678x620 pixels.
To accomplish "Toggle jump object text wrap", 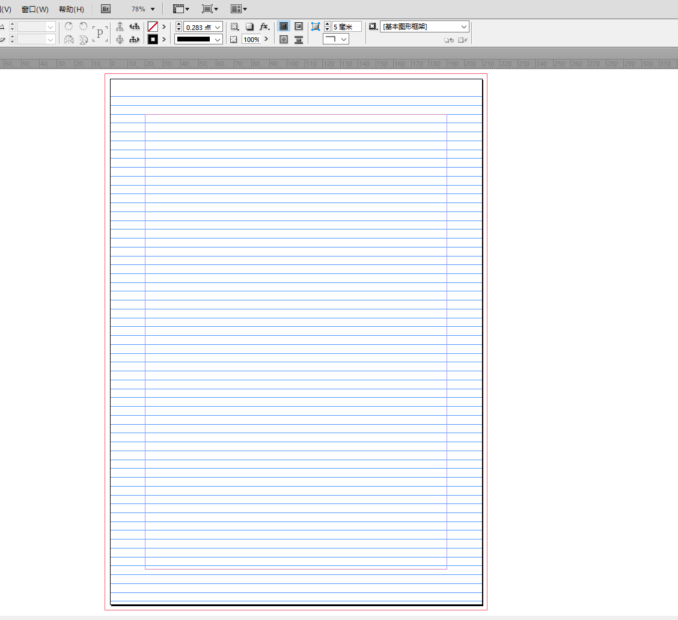I will coord(299,40).
